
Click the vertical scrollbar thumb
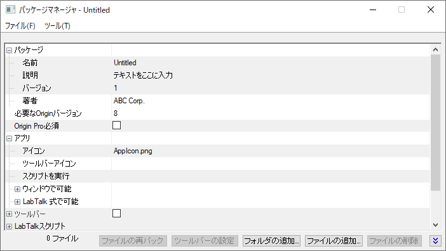coord(435,122)
